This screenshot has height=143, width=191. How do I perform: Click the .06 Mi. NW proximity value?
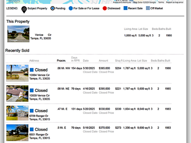(64, 68)
